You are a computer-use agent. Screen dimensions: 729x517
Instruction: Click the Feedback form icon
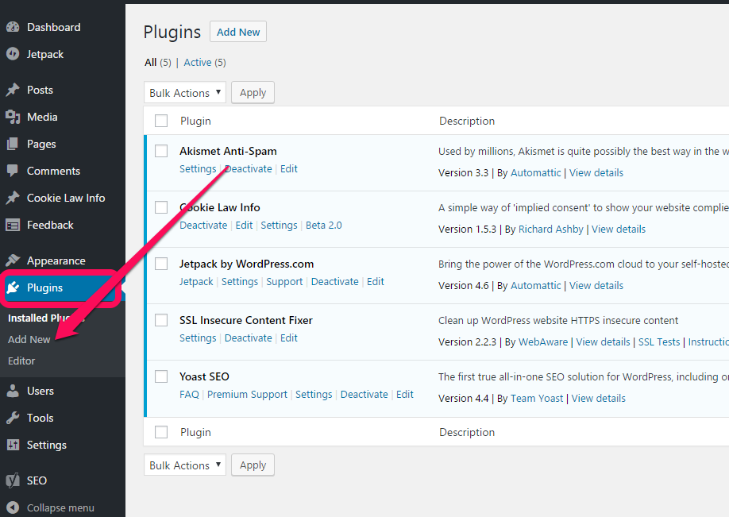coord(13,225)
